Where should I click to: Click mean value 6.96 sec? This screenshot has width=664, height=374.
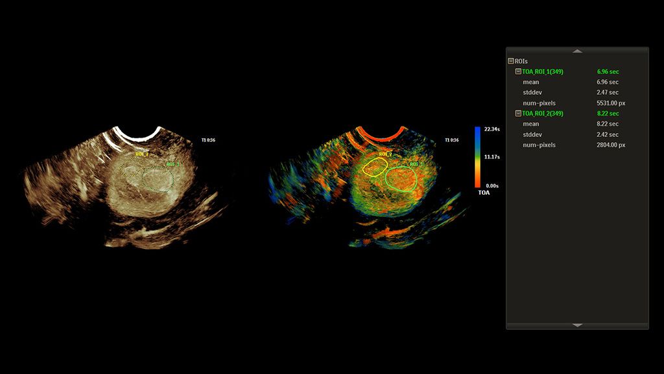click(x=608, y=82)
